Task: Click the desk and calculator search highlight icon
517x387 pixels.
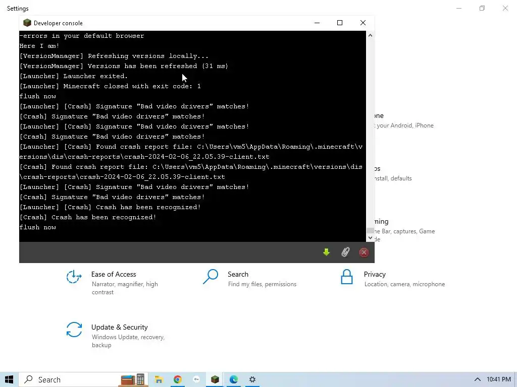Action: point(133,379)
